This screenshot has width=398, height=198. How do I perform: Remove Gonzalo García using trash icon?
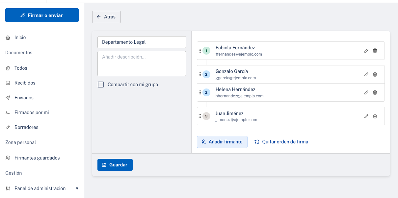[x=375, y=74]
